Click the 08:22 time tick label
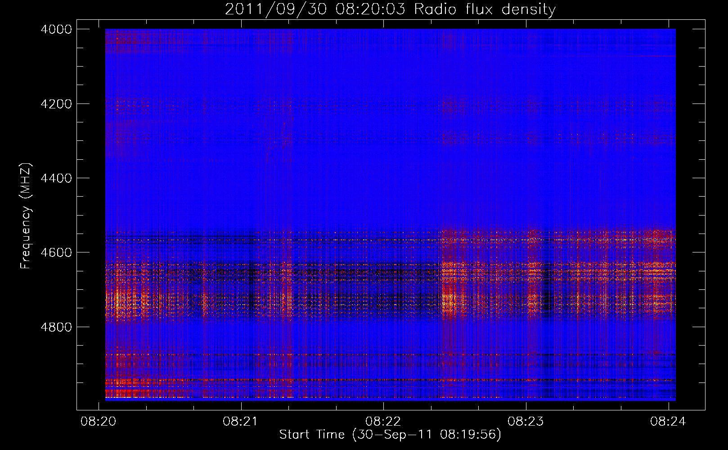The width and height of the screenshot is (728, 450). [383, 421]
